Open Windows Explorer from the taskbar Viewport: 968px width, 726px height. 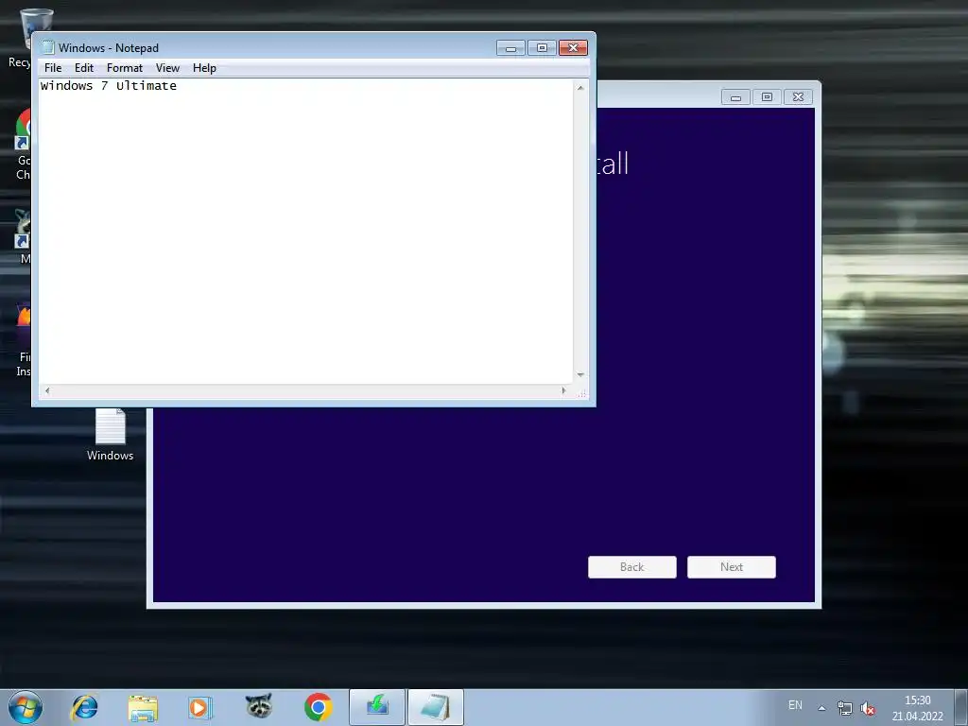144,707
